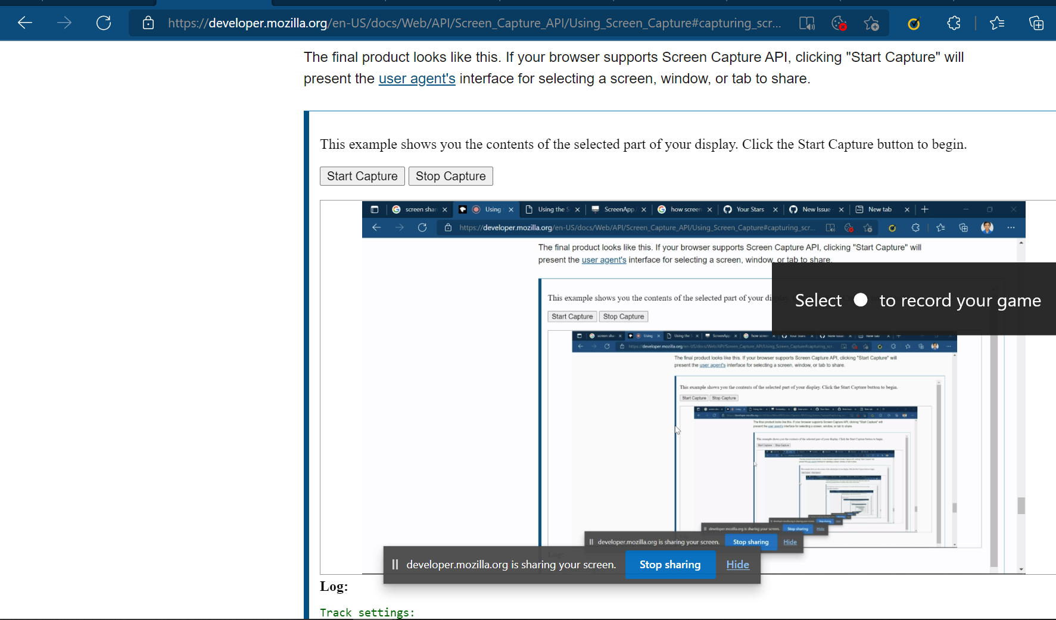Reload the current page
Viewport: 1056px width, 620px height.
coord(103,23)
